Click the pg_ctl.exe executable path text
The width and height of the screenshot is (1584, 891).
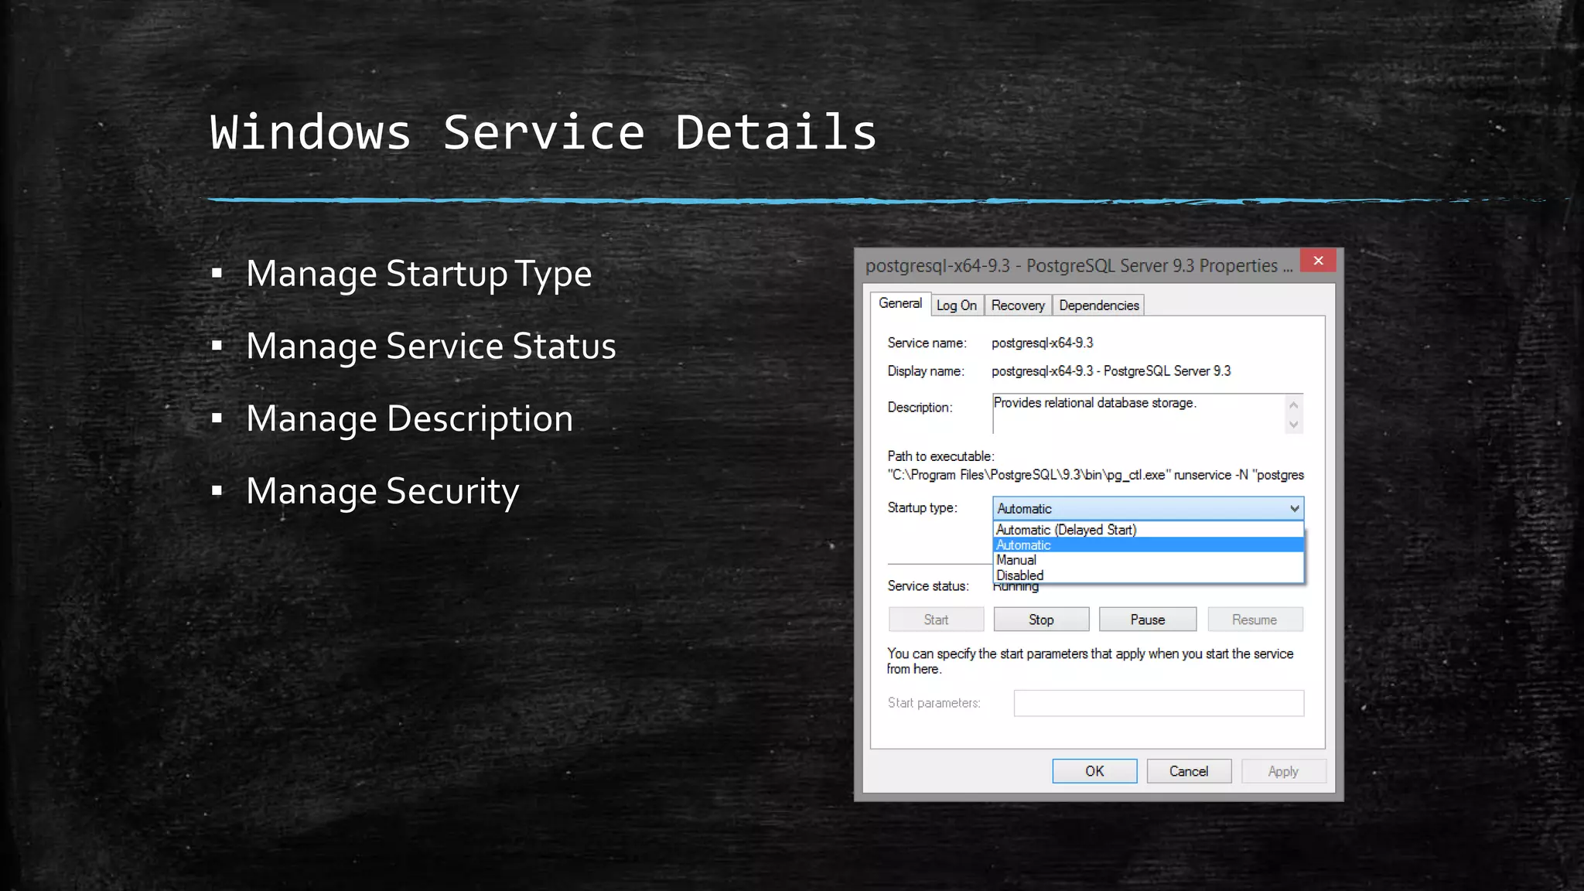[x=1095, y=475]
